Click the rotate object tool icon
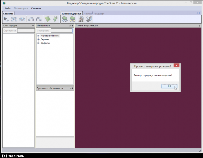 click(x=22, y=19)
